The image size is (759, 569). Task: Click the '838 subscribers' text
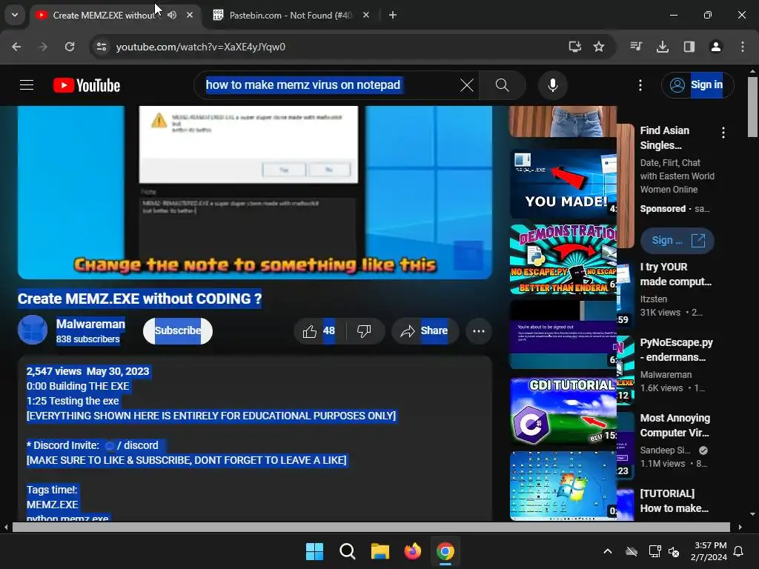tap(87, 339)
